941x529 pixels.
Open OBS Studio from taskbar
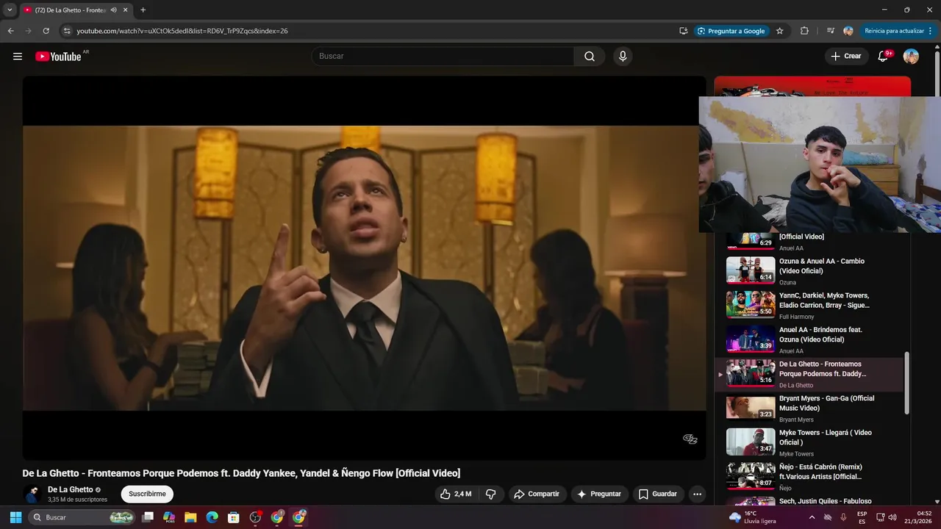click(x=255, y=517)
